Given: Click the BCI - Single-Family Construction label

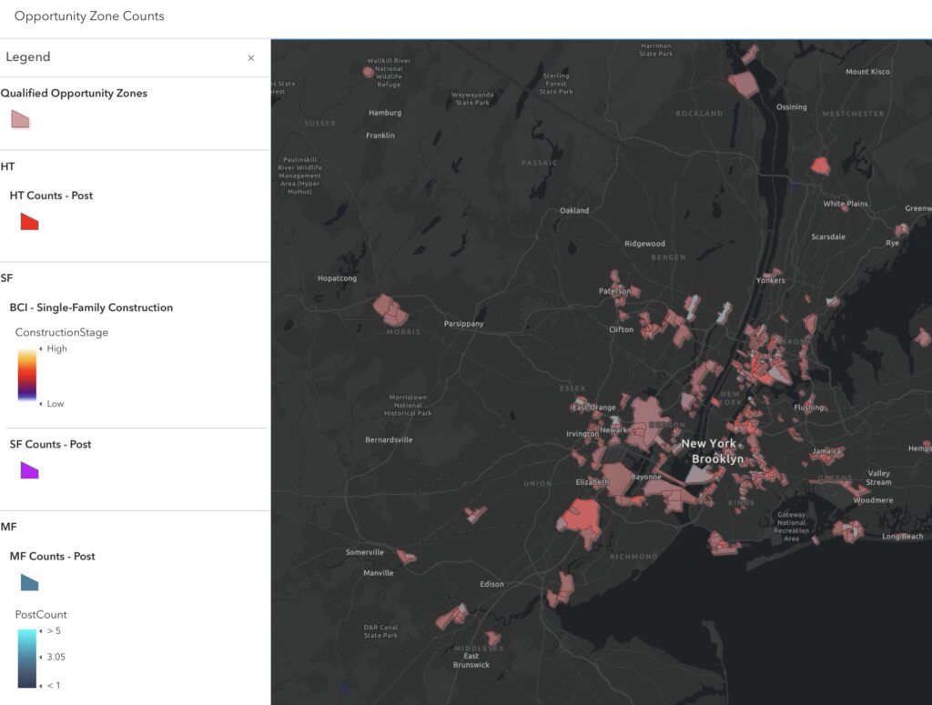Looking at the screenshot, I should (x=91, y=307).
